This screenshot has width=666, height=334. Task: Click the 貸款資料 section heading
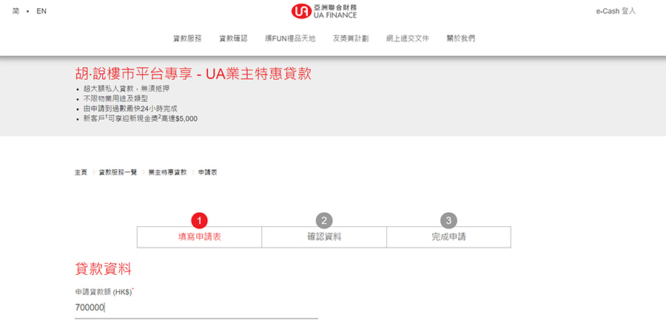tap(103, 269)
